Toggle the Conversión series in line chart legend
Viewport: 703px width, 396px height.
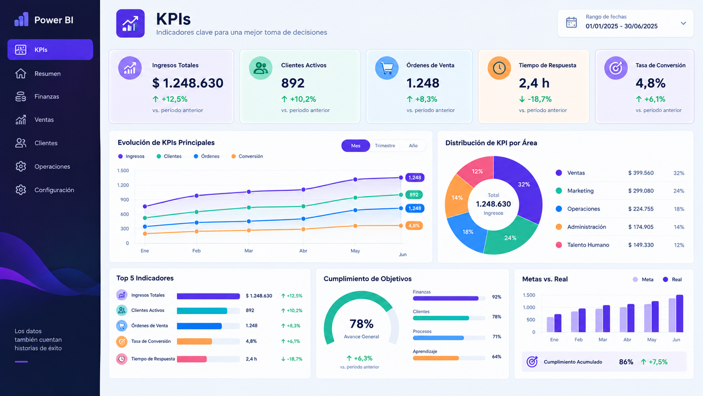247,156
